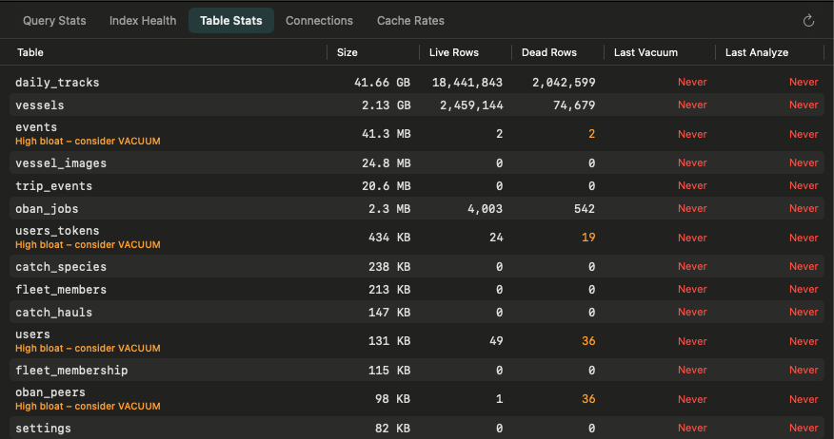This screenshot has height=439, width=834.
Task: Click the 213 KB size value
Action: 389,289
